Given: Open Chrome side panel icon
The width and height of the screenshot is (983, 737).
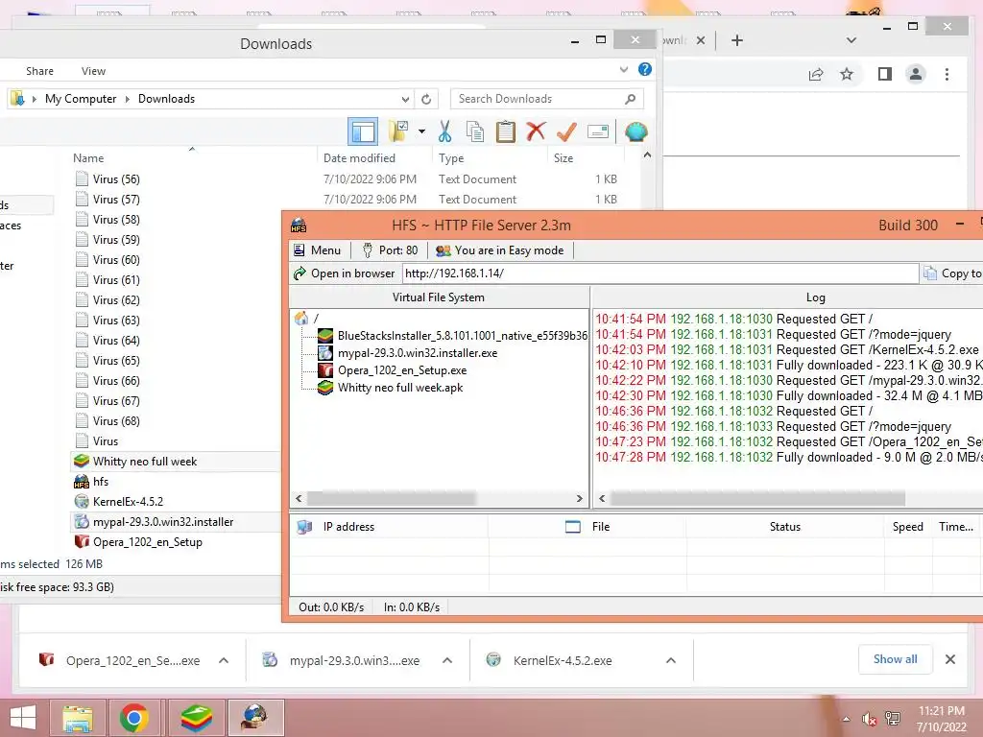Looking at the screenshot, I should point(884,75).
